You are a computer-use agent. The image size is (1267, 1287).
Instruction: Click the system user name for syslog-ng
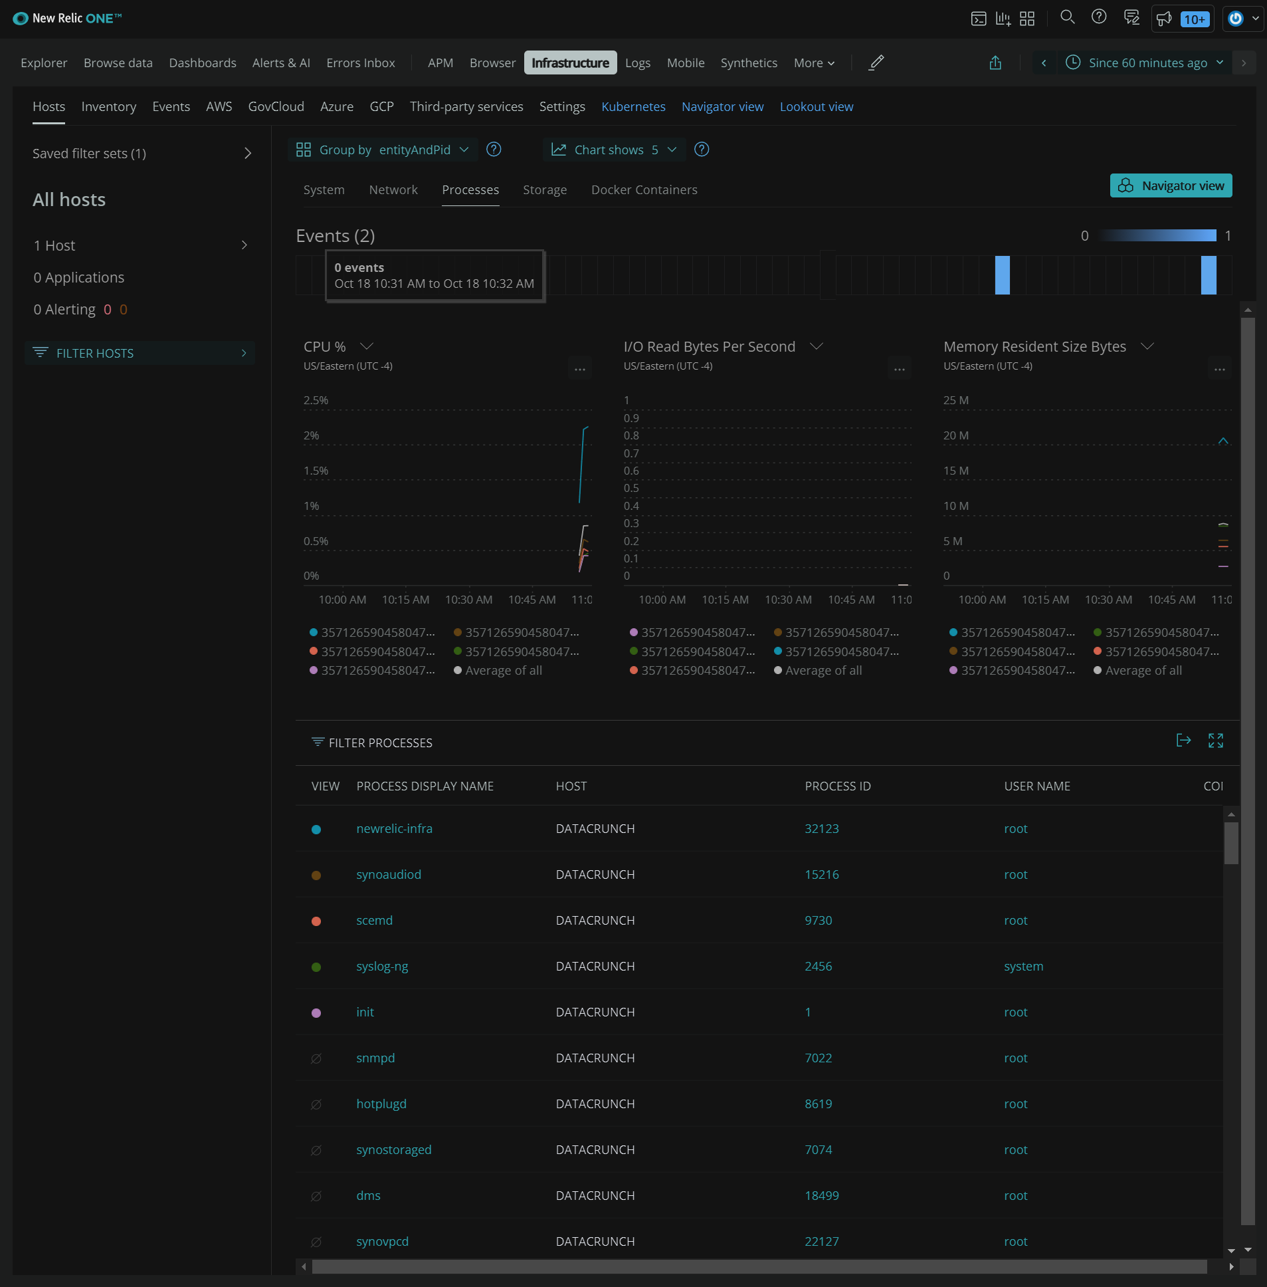click(1023, 966)
